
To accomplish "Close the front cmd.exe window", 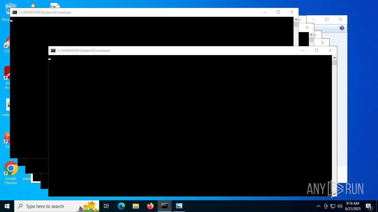I will coord(330,51).
